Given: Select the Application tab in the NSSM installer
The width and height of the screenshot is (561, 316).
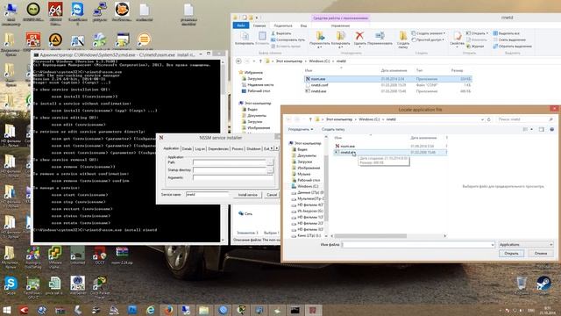Looking at the screenshot, I should point(171,148).
